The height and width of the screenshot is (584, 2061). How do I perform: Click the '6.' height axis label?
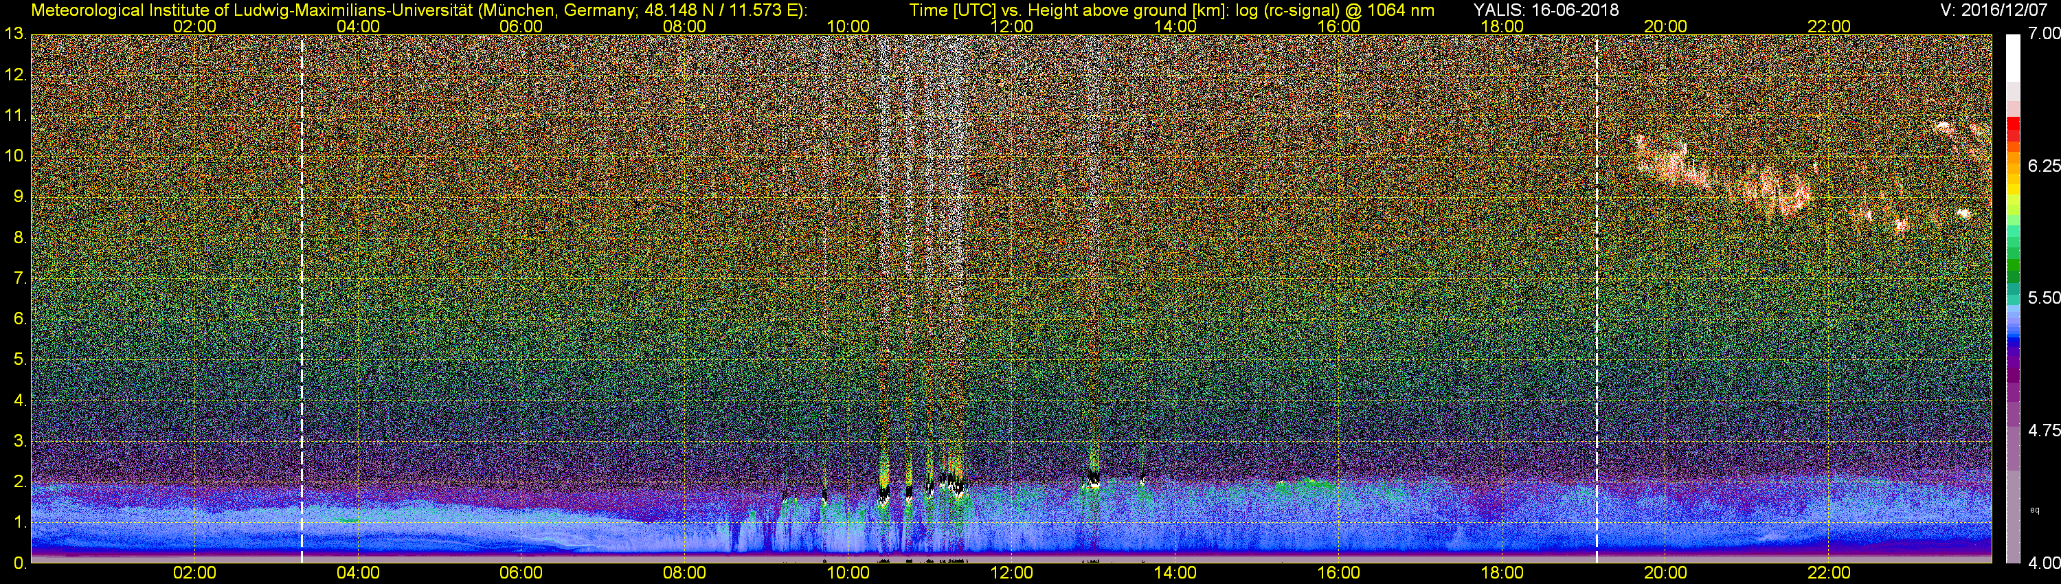20,319
